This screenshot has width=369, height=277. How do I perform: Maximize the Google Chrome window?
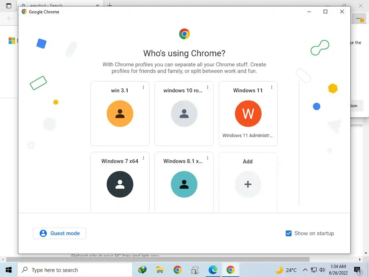tap(325, 12)
